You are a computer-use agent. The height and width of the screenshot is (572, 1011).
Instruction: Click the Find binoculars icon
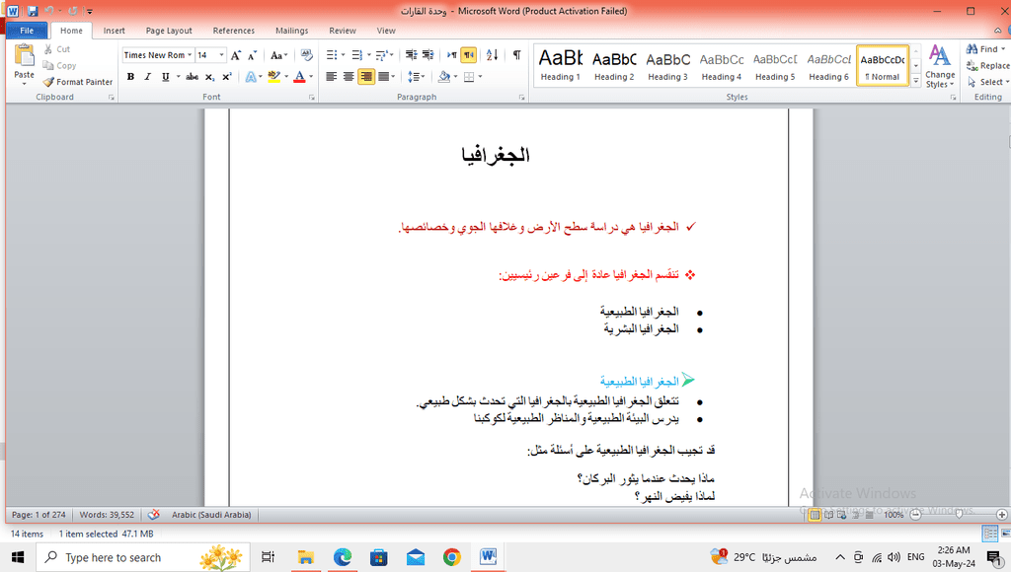pyautogui.click(x=972, y=49)
